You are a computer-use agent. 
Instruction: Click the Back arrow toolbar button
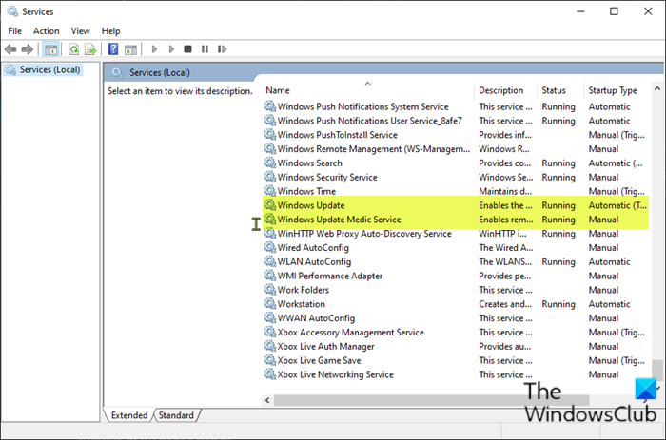(x=10, y=49)
